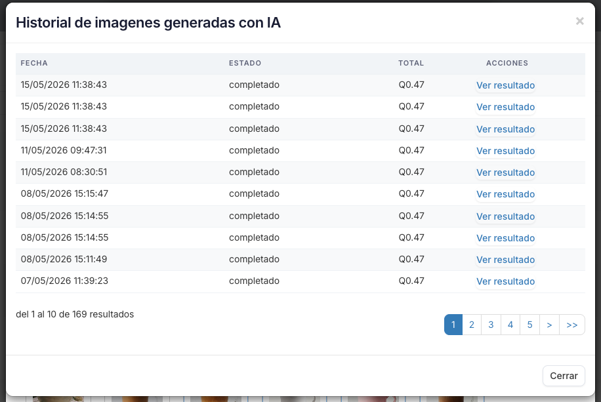Click the FECHA column header

pos(34,63)
